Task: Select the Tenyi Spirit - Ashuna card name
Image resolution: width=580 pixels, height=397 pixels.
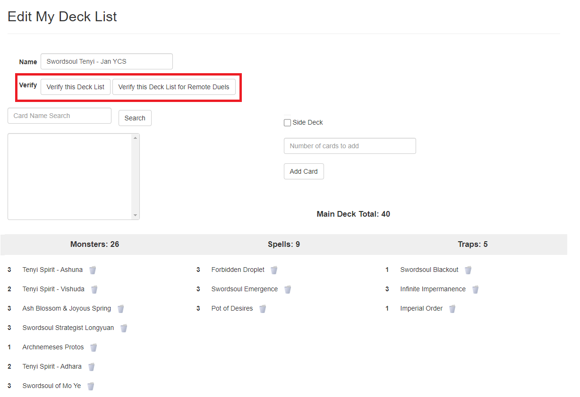Action: point(52,270)
